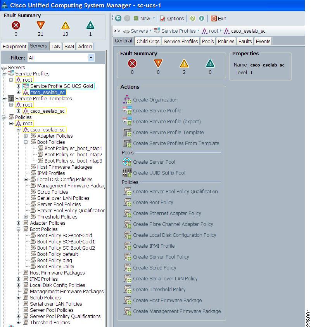This screenshot has height=327, width=311.
Task: Collapse the Service Profile Templates node
Action: pos(4,98)
